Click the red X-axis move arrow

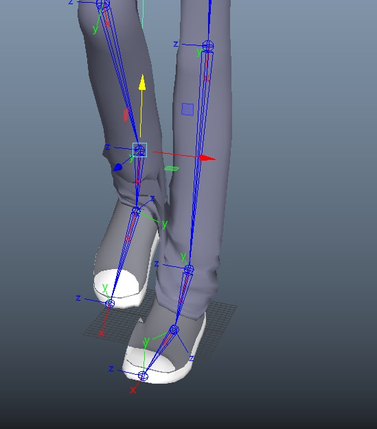207,158
